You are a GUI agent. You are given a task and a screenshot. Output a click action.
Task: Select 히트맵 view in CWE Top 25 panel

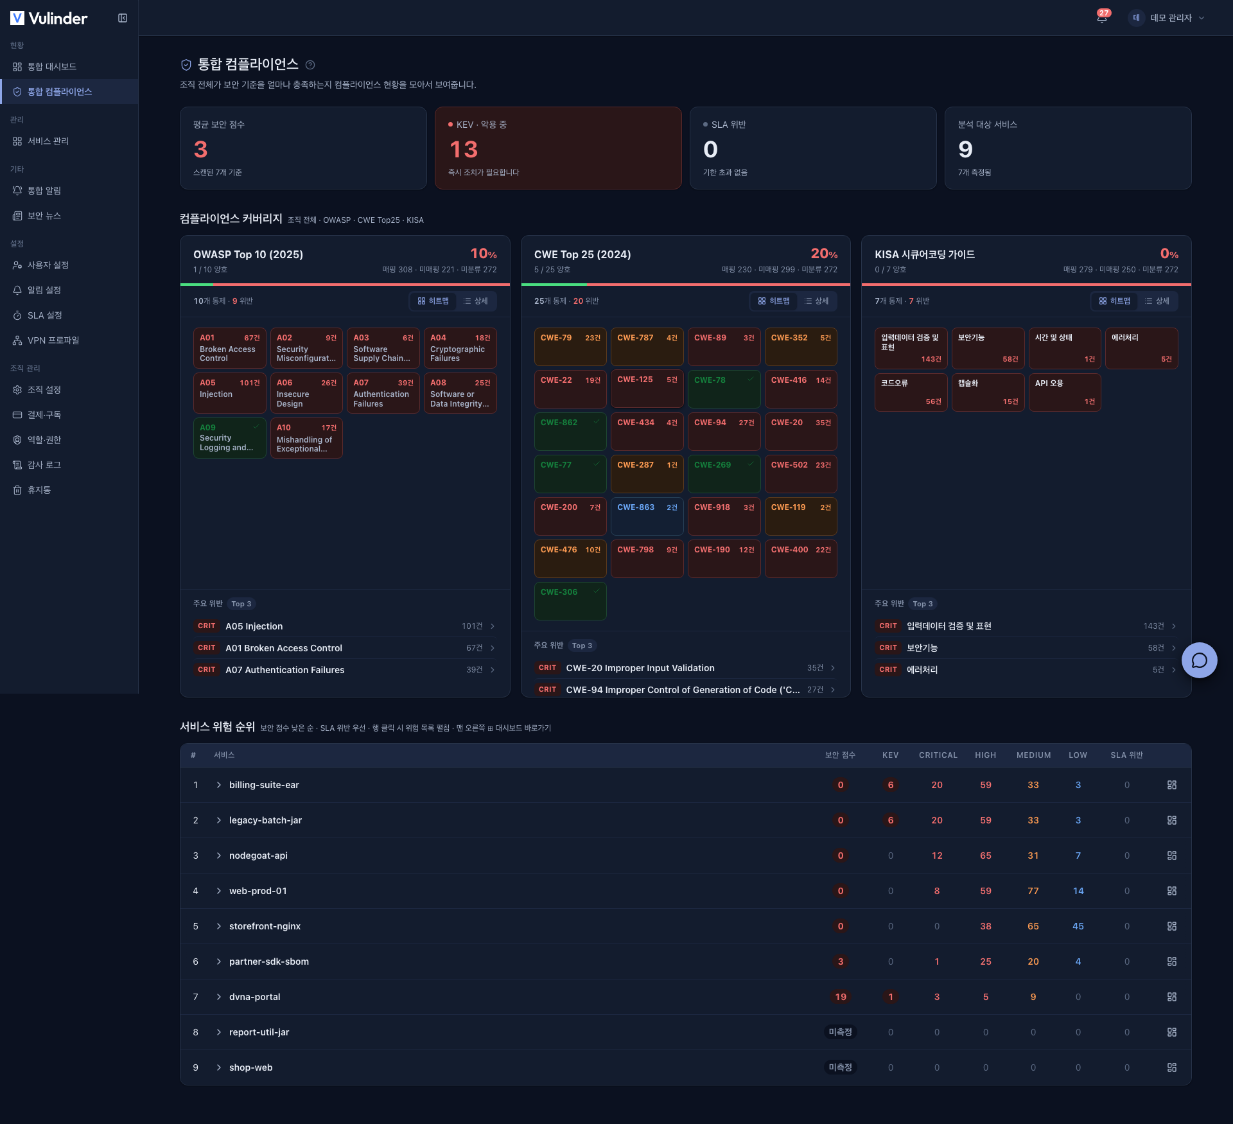click(774, 301)
